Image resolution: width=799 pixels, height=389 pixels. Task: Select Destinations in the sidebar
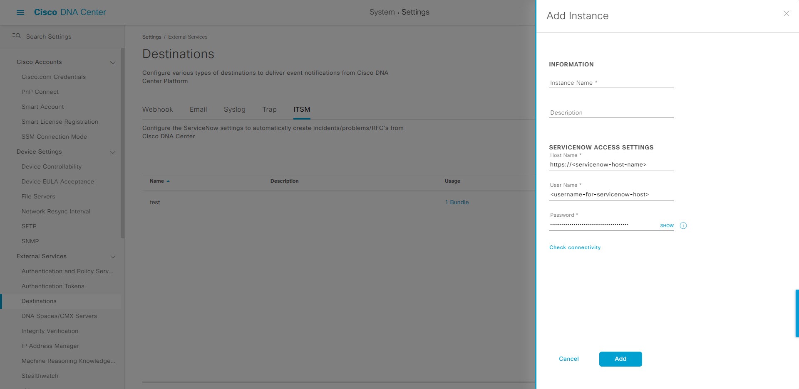pyautogui.click(x=39, y=301)
